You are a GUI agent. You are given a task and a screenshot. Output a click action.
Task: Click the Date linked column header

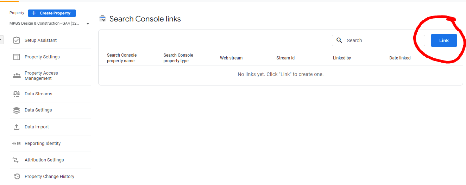tap(400, 58)
